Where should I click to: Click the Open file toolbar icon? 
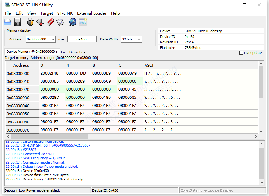click(x=7, y=22)
